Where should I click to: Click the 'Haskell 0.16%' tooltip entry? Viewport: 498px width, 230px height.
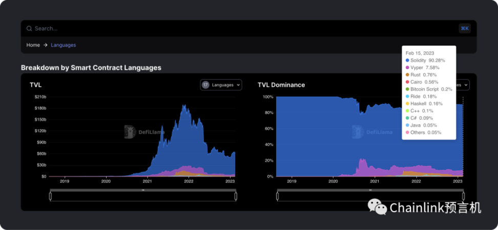[x=424, y=104]
